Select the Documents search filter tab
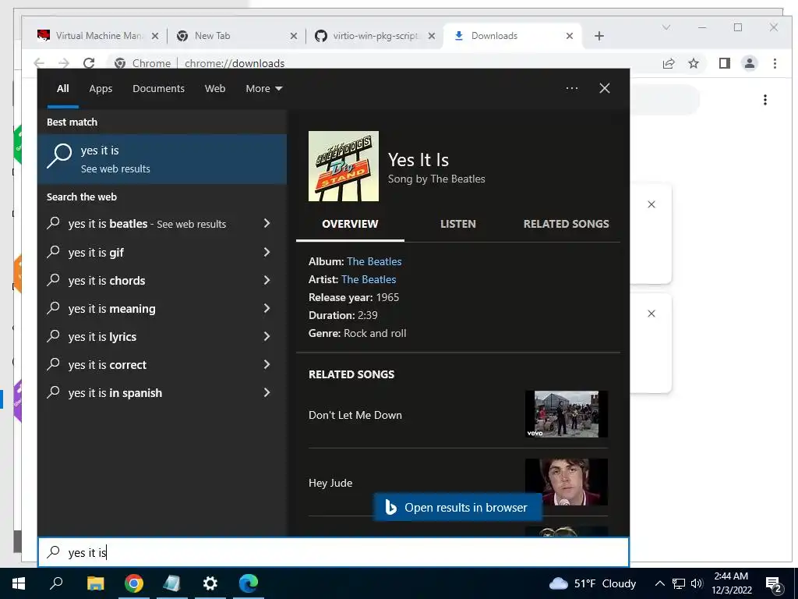Viewport: 798px width, 599px height. 158,89
